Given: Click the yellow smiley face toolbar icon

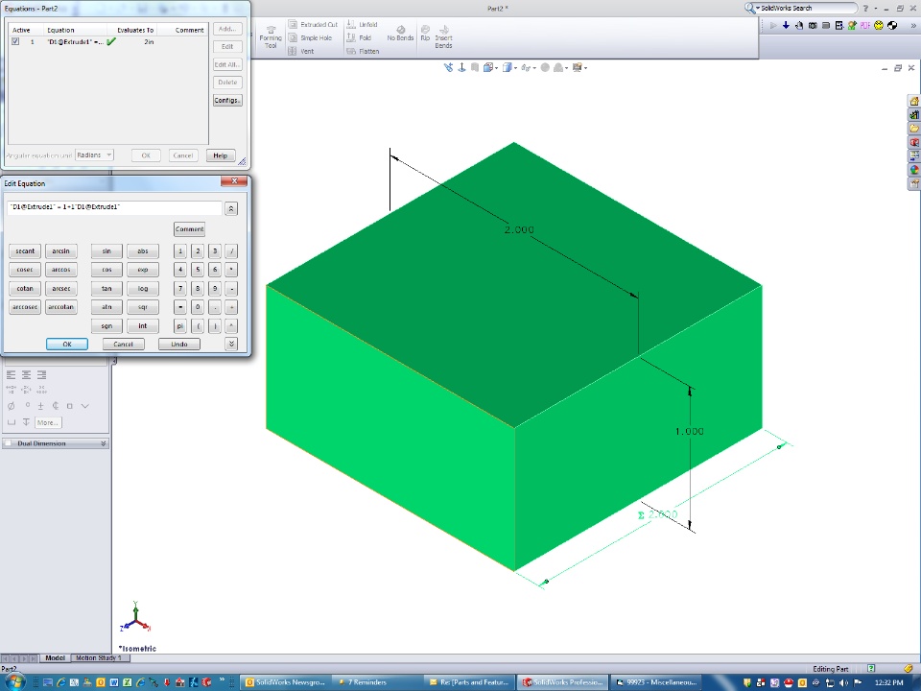Looking at the screenshot, I should (x=879, y=25).
